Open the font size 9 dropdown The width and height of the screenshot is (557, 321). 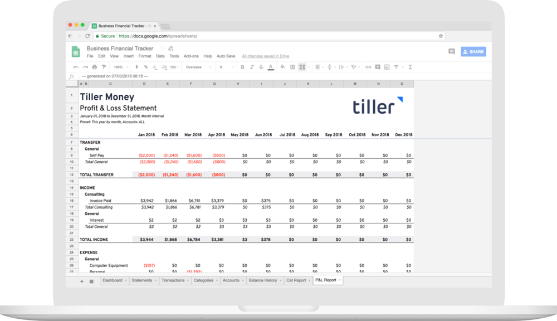coord(227,67)
